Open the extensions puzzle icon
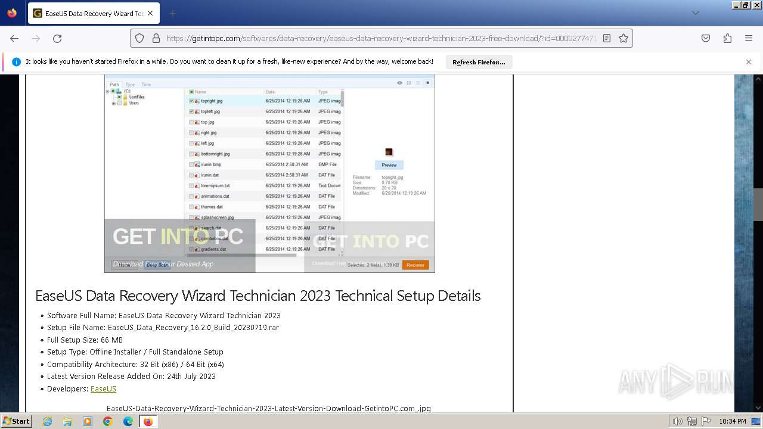The height and width of the screenshot is (429, 763). click(727, 38)
